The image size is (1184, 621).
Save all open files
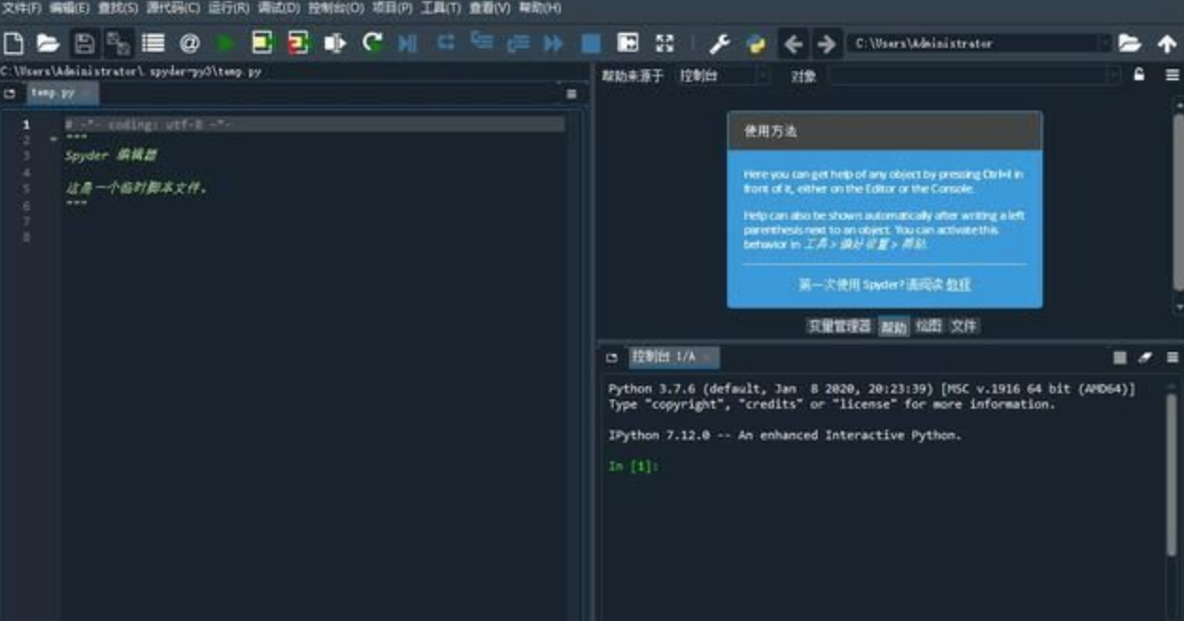point(118,42)
